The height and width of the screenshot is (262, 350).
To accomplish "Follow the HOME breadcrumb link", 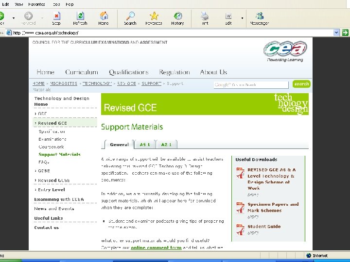I will click(x=38, y=83).
